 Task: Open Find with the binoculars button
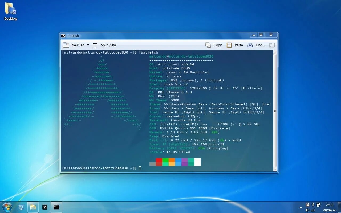(256, 45)
